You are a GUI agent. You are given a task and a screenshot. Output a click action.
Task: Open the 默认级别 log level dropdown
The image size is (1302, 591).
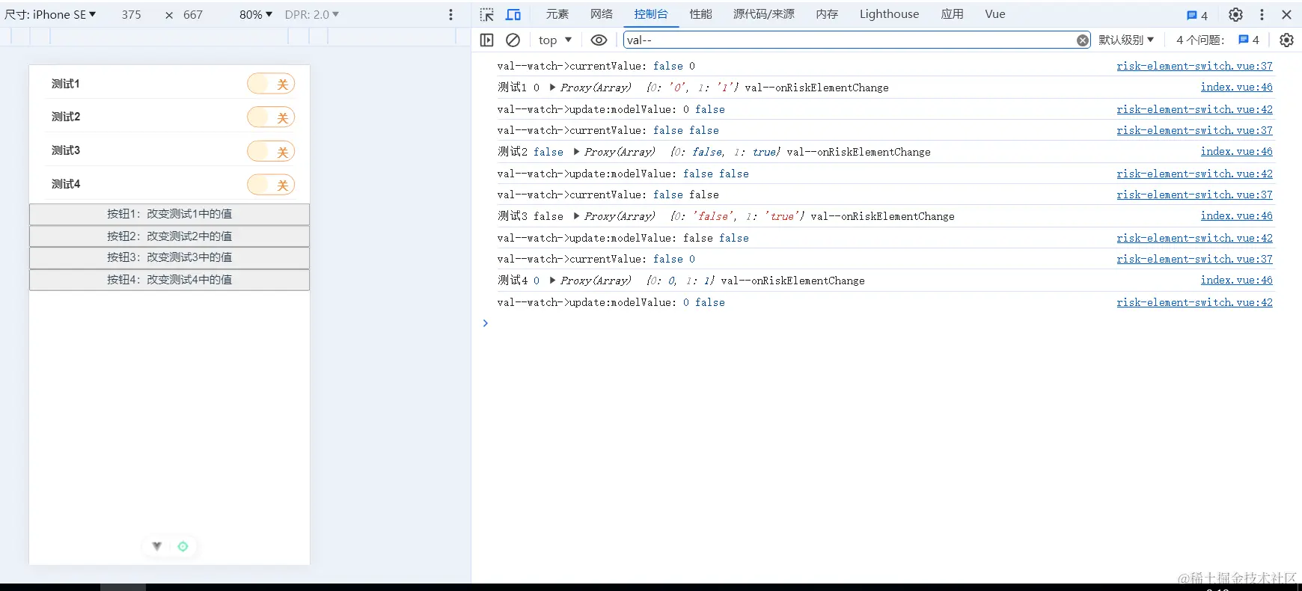pyautogui.click(x=1126, y=40)
